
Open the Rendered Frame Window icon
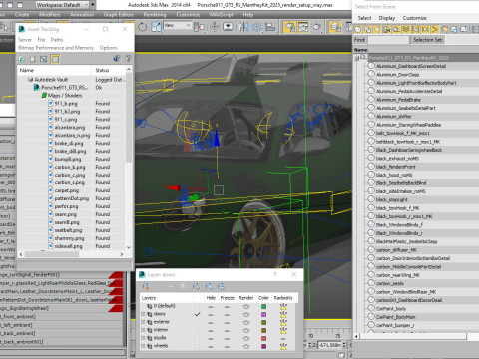(x=303, y=27)
